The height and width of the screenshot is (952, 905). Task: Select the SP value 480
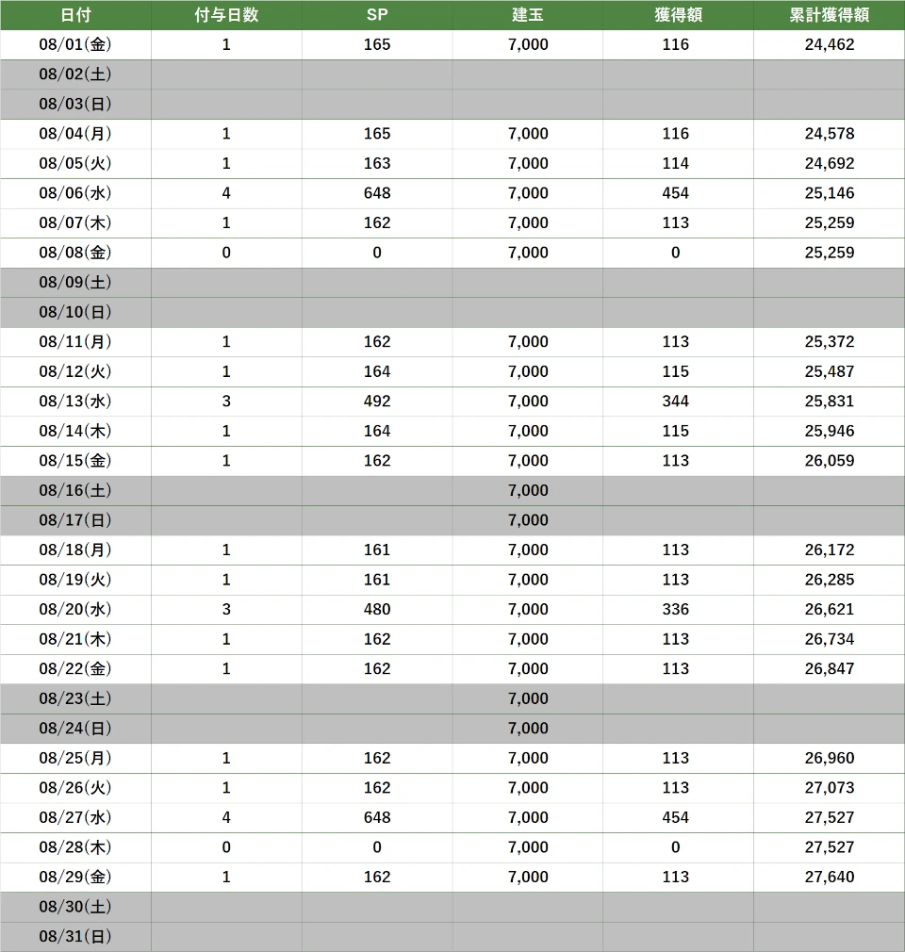pyautogui.click(x=377, y=609)
